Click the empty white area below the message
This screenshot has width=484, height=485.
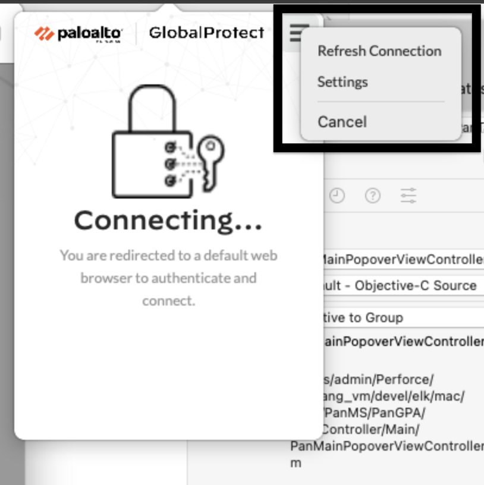(169, 371)
